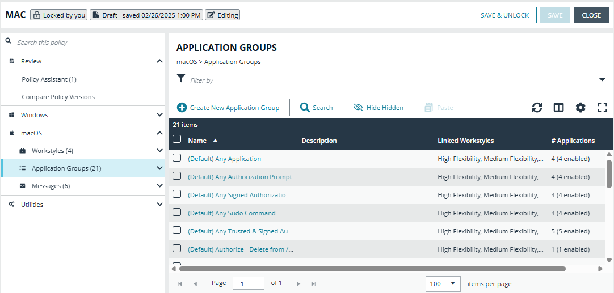Click the Application Groups list icon
Viewport: 614px width, 293px height.
click(x=23, y=168)
